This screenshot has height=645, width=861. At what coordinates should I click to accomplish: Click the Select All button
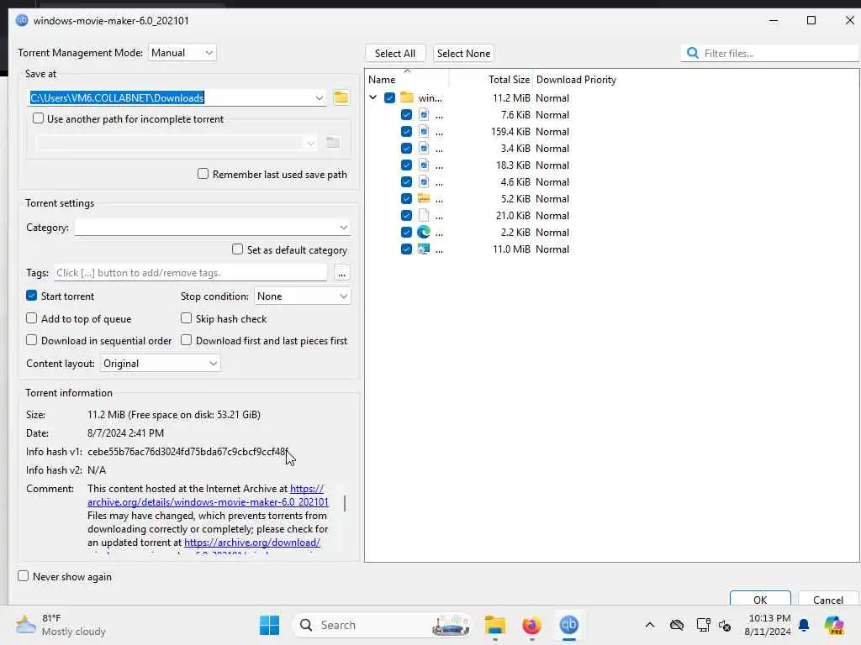tap(395, 53)
